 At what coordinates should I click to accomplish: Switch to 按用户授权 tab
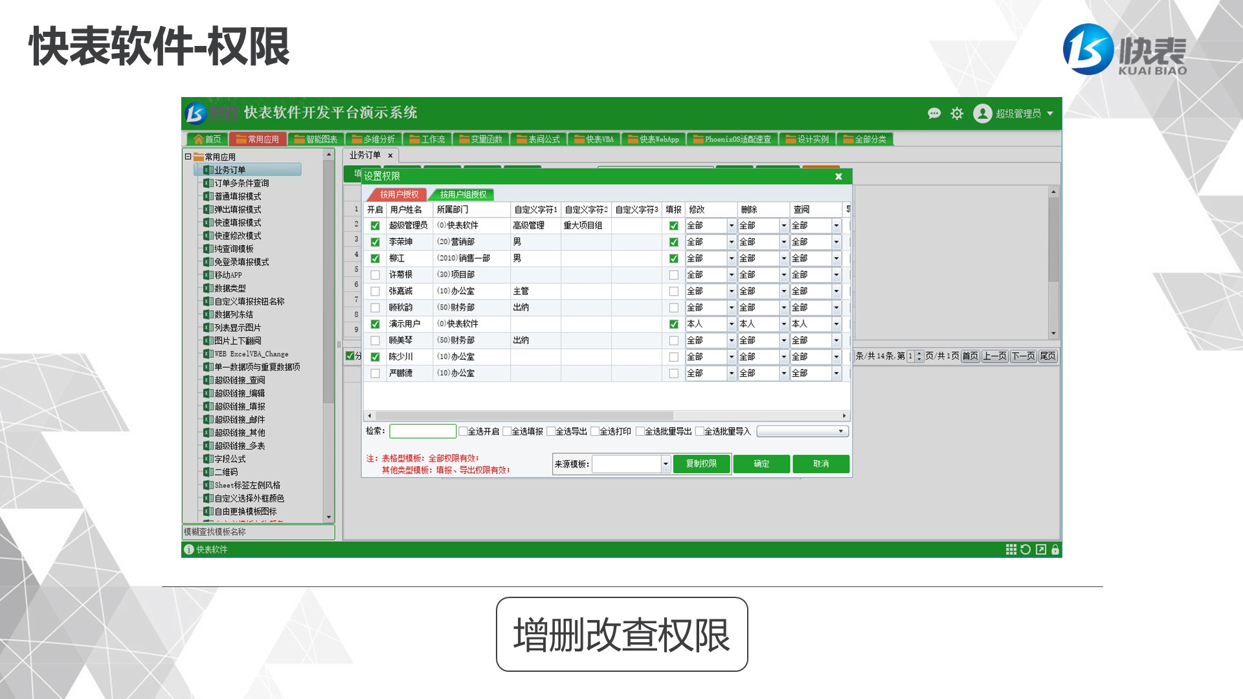[399, 194]
